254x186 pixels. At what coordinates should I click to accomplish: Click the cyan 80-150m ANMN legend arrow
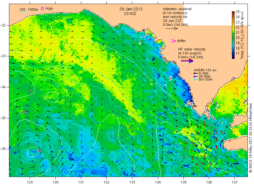pos(196,79)
